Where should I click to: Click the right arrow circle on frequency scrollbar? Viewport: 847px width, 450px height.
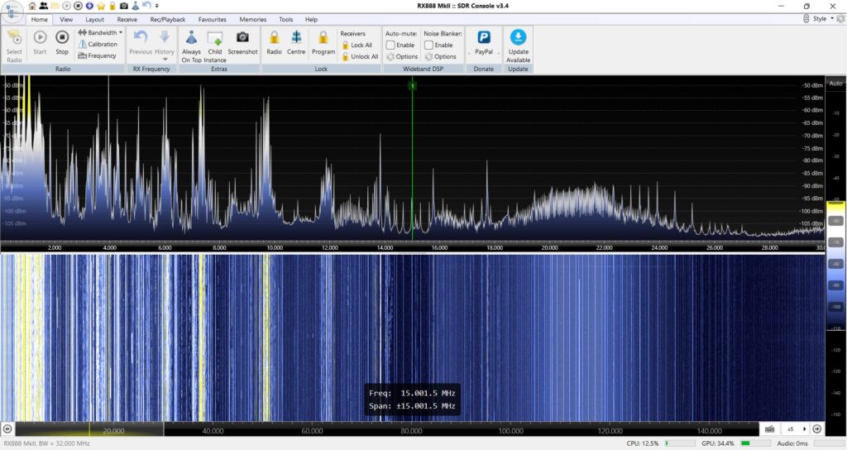pyautogui.click(x=817, y=429)
